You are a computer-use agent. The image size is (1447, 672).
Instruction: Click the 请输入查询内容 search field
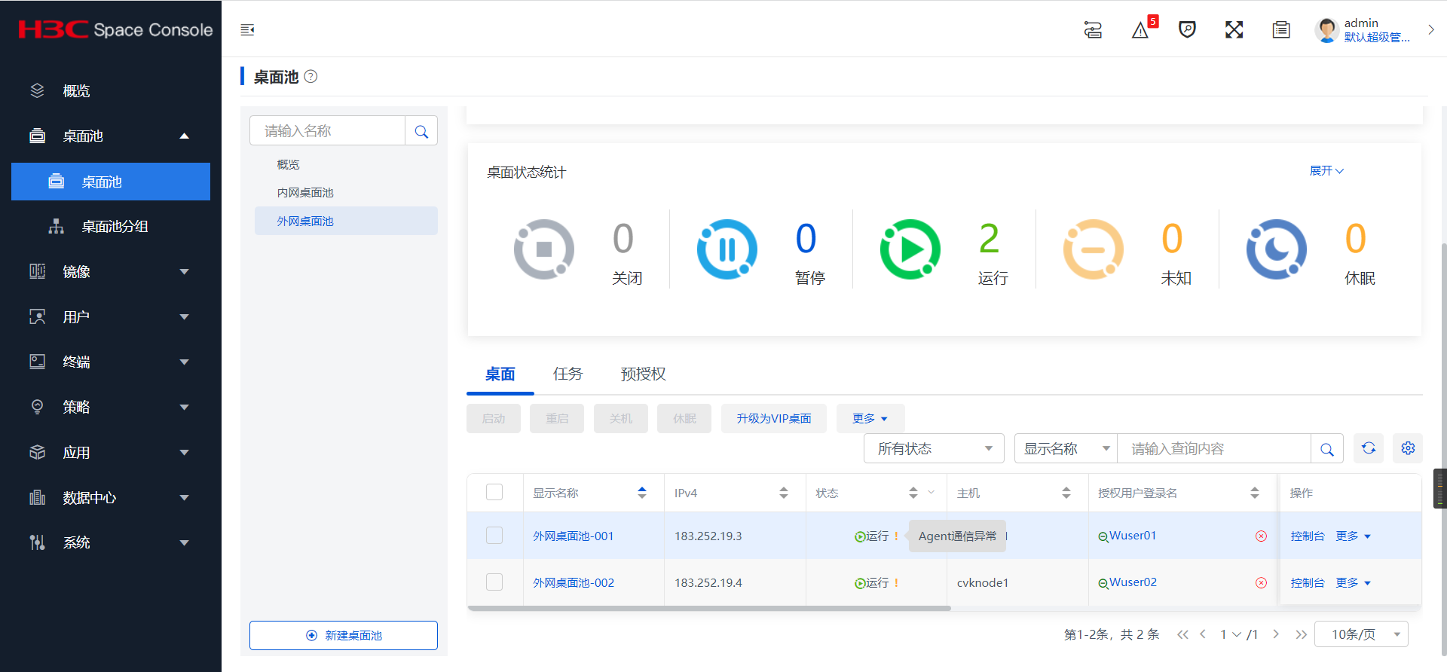(x=1213, y=449)
